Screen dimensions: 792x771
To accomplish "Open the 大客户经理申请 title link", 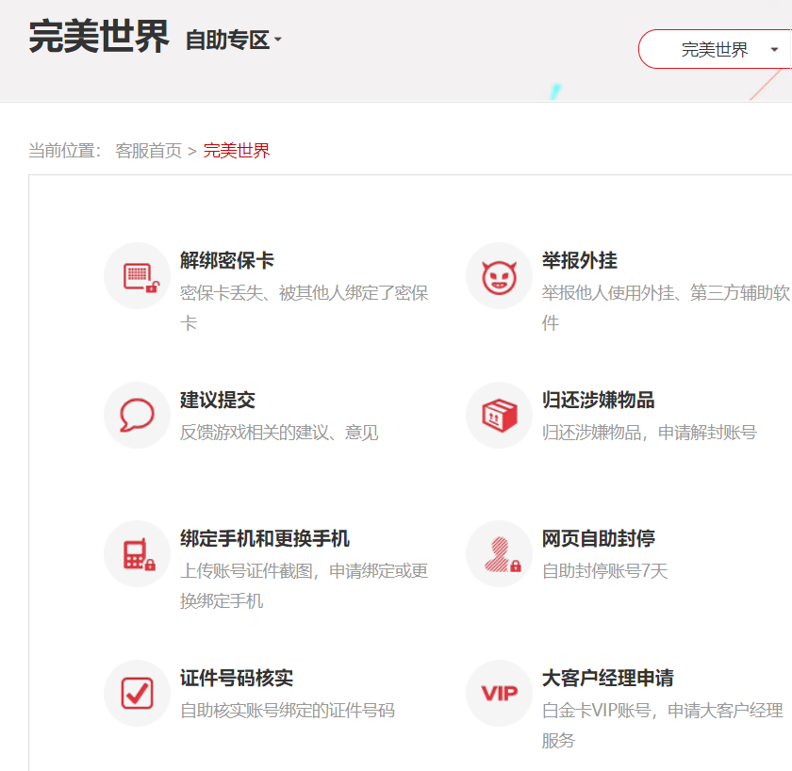I will (607, 678).
